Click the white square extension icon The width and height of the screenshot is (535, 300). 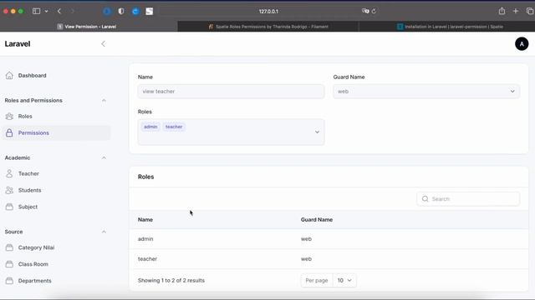[150, 11]
